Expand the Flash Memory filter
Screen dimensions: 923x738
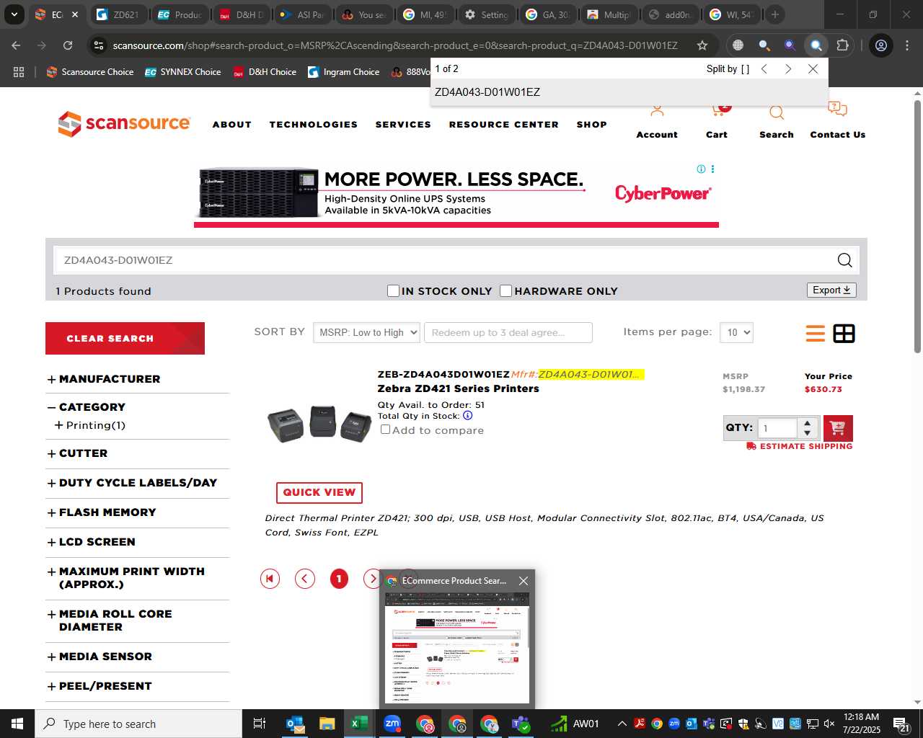51,512
